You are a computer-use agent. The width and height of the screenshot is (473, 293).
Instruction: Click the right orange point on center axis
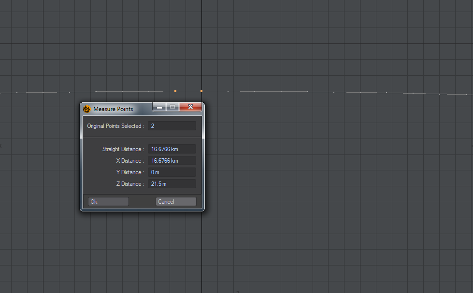pos(201,91)
